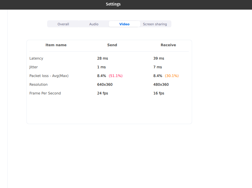Click the 24 fps send value

pyautogui.click(x=102, y=93)
